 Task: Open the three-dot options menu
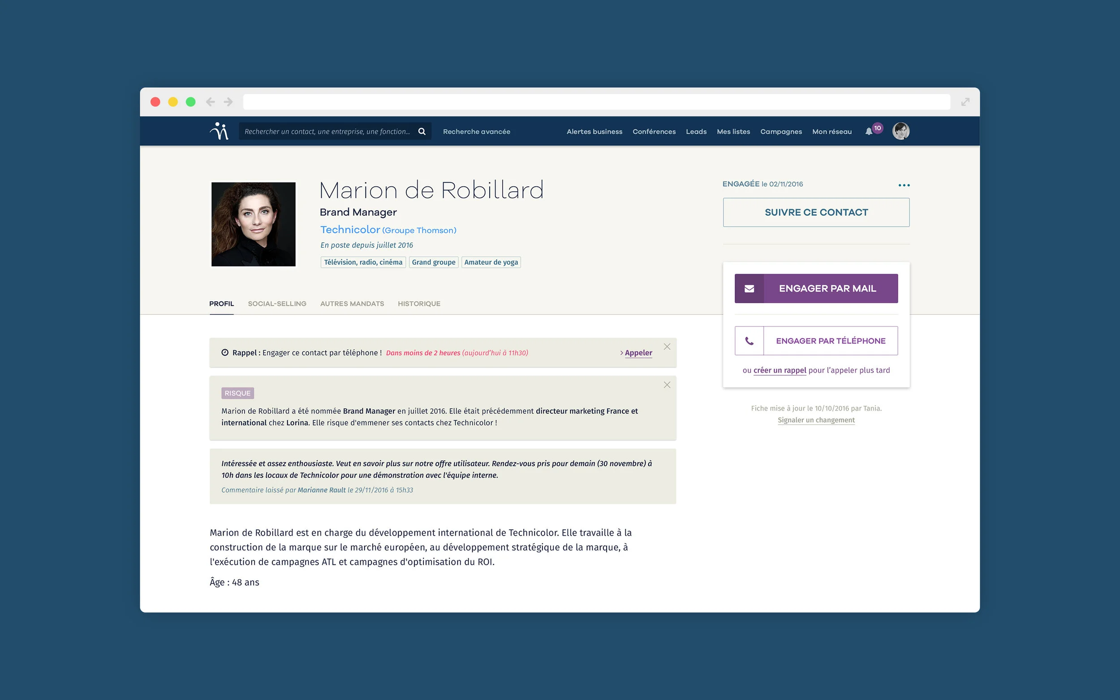pos(904,185)
